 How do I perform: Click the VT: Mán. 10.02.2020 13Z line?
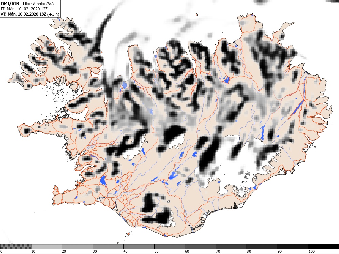tap(30, 14)
